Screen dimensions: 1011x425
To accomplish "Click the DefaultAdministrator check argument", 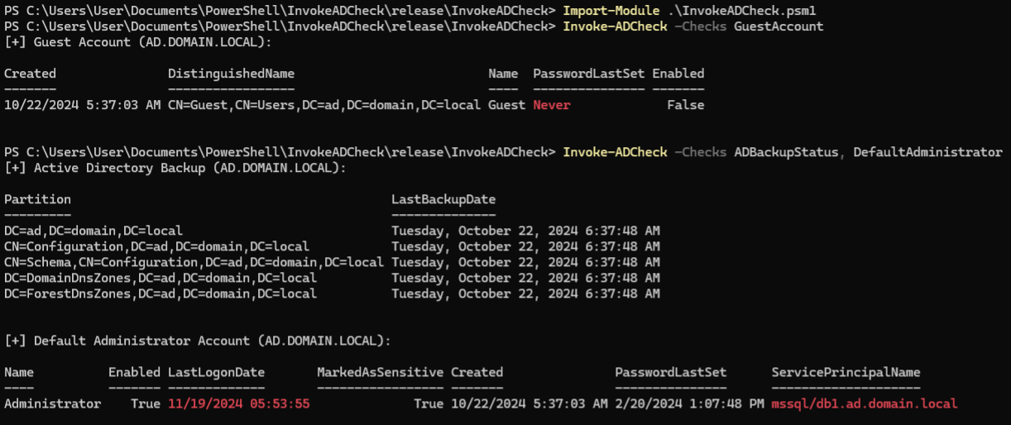I will tap(927, 152).
